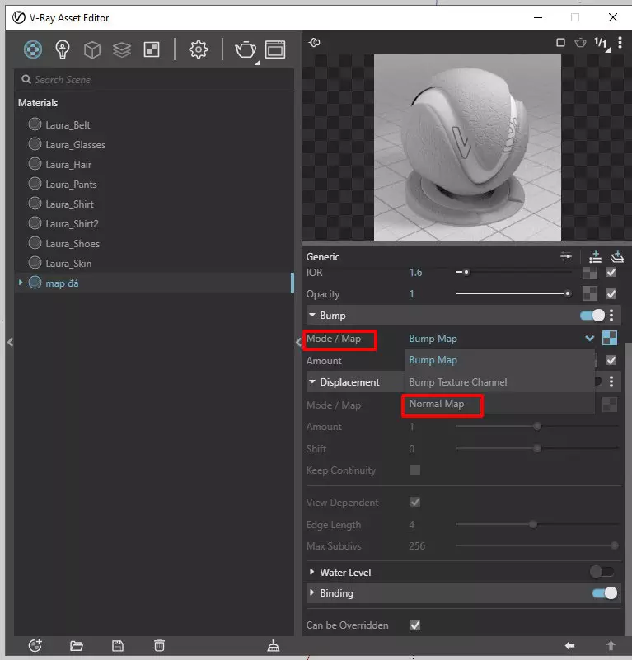Viewport: 632px width, 660px height.
Task: Choose Bump Texture Channel option
Action: coord(458,382)
